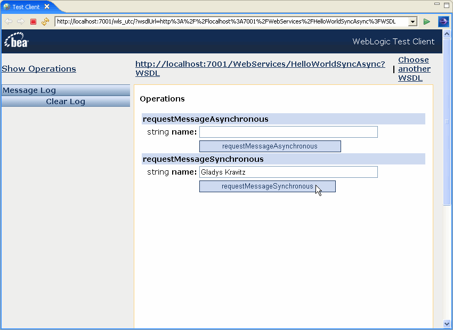
Task: Click the requestMessageSynchronous section header
Action: (x=283, y=159)
